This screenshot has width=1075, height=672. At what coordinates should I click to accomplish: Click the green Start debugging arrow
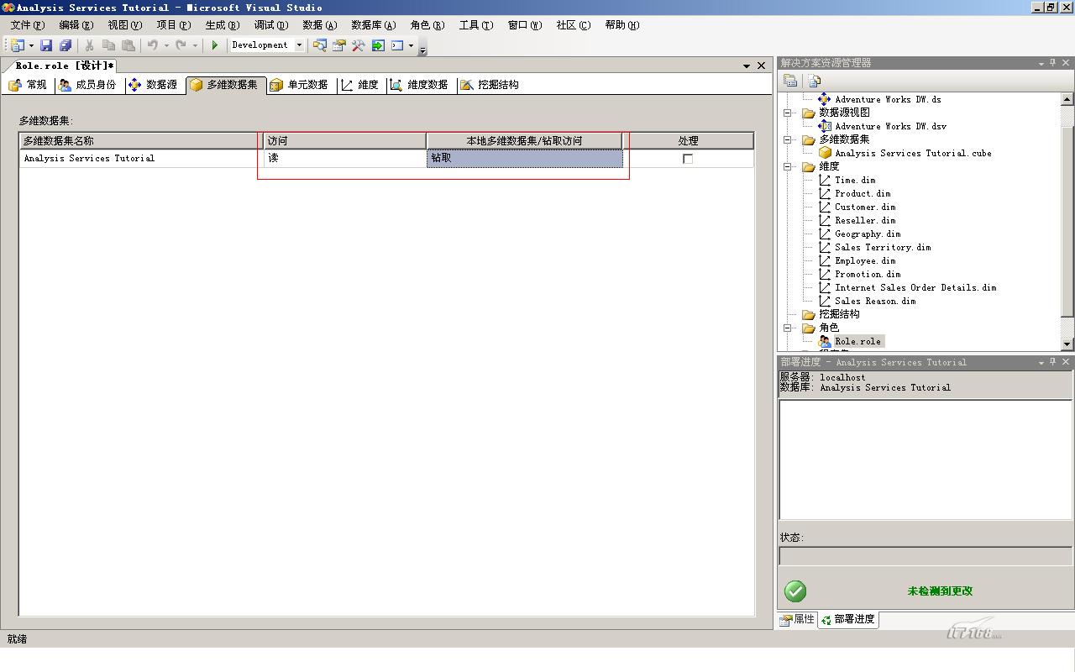[215, 45]
